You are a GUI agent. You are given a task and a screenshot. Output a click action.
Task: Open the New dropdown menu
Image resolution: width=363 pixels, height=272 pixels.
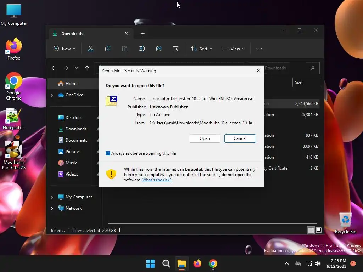coord(65,49)
